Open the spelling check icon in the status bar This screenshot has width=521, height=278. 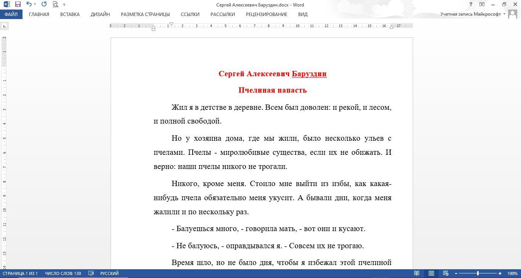[x=91, y=273]
